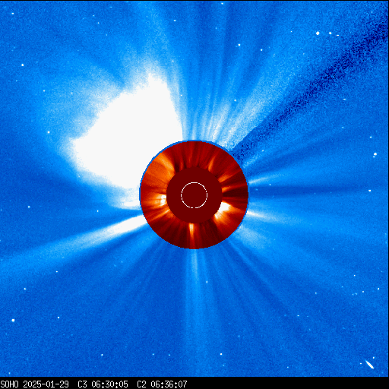Select the C3 06:30:05 timestamp
Screen dimensions: 389x389
(x=103, y=384)
